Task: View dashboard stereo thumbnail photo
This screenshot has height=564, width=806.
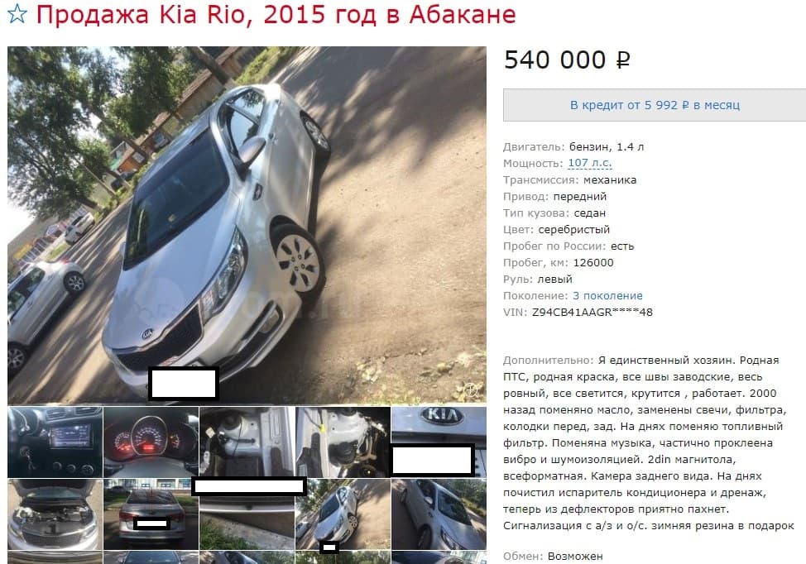Action: pos(55,442)
